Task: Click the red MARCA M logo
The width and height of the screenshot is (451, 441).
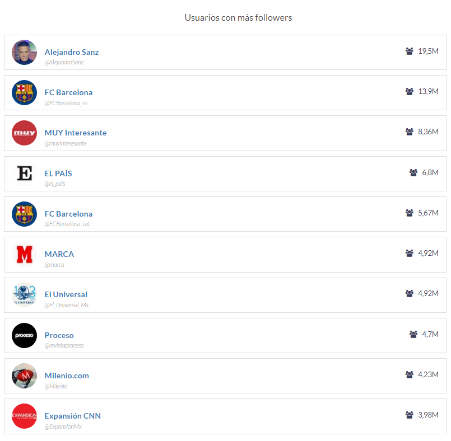Action: click(24, 254)
